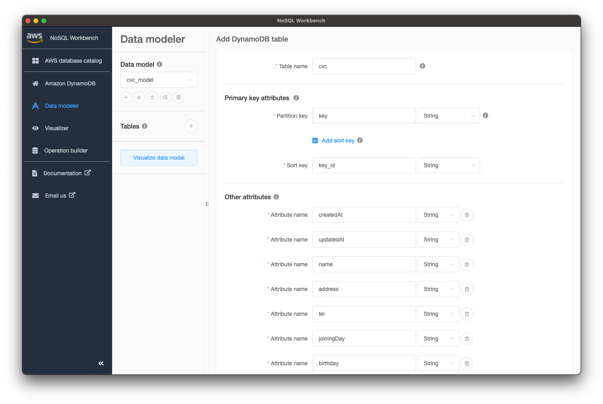Screen dimensions: 603x404
Task: Click the Table name input field
Action: pyautogui.click(x=364, y=66)
